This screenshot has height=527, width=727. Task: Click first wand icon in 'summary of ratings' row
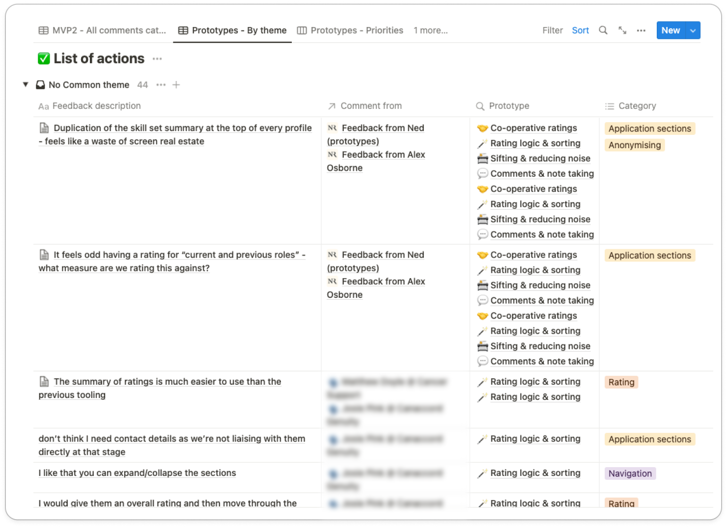(x=482, y=382)
